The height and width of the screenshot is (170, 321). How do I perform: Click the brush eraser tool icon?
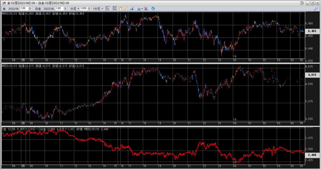pos(132,8)
